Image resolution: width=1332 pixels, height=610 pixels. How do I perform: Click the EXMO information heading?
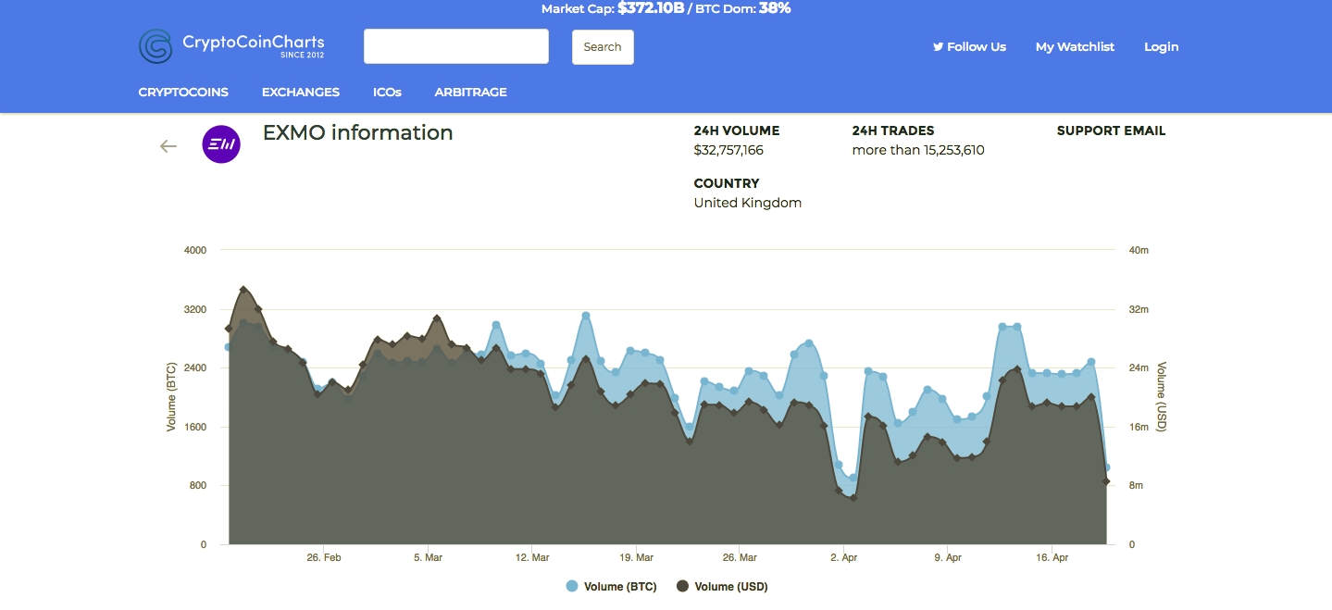tap(358, 132)
